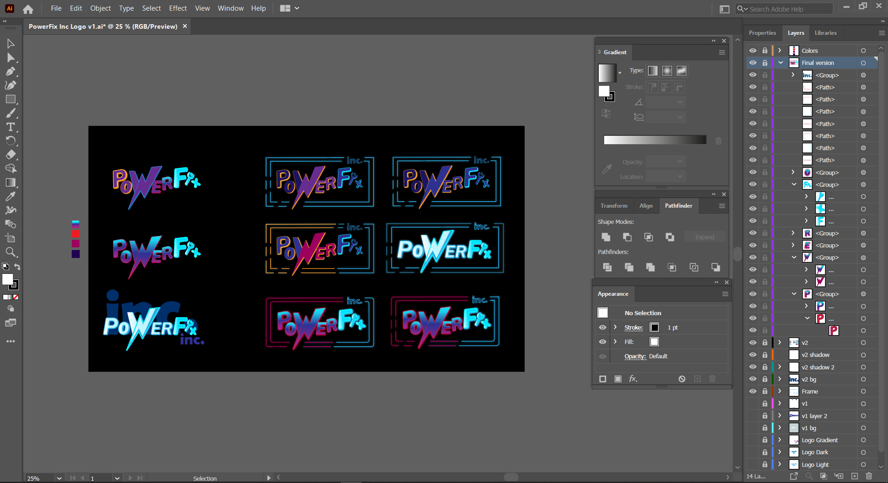Toggle Fill visibility in Appearance panel
Viewport: 888px width, 483px height.
click(603, 342)
